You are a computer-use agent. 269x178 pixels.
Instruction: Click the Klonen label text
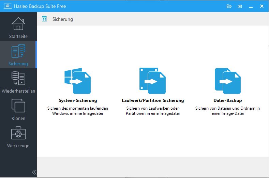click(18, 118)
